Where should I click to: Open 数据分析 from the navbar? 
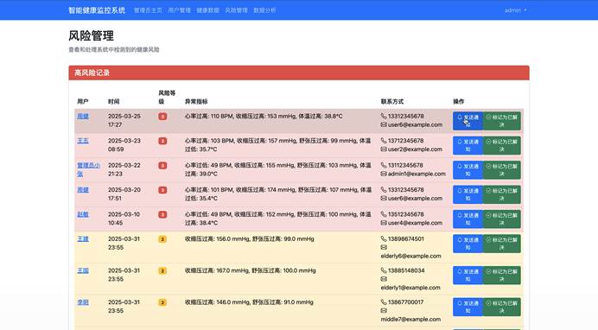click(x=264, y=10)
